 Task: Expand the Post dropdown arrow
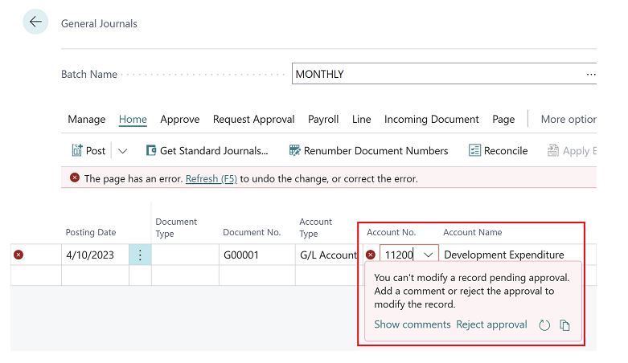coord(123,150)
